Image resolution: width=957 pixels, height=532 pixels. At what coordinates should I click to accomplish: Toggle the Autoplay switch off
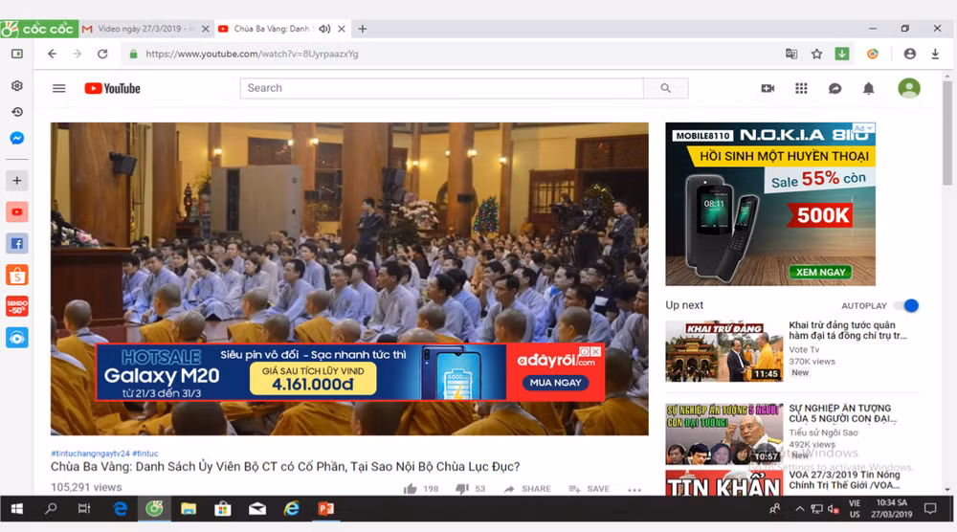(907, 305)
